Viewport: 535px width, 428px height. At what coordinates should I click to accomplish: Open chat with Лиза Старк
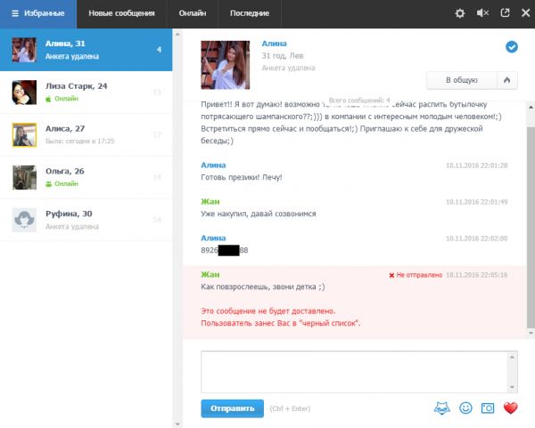click(x=86, y=92)
